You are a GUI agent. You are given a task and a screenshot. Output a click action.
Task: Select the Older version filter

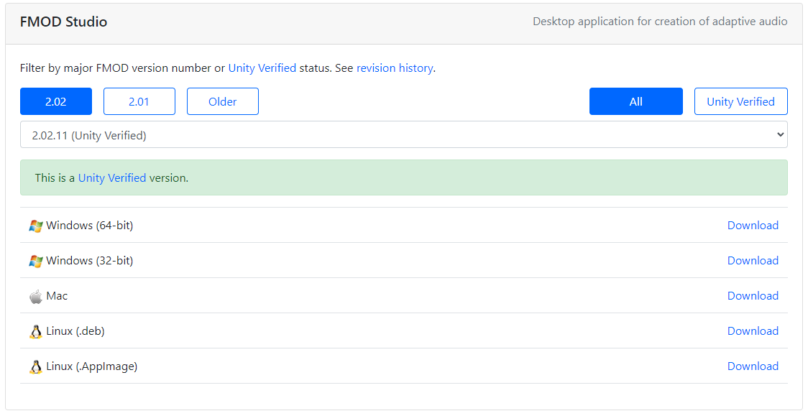pos(223,101)
